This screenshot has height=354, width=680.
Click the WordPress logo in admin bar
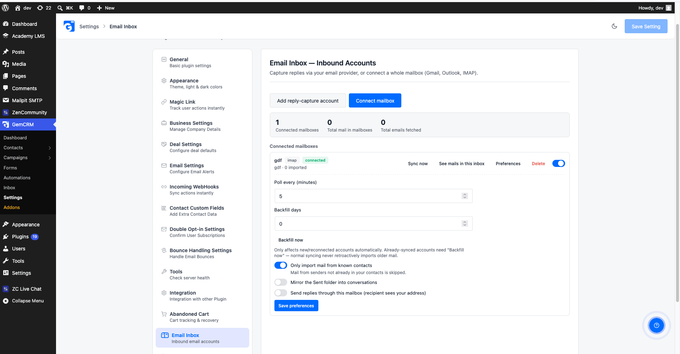pyautogui.click(x=6, y=8)
